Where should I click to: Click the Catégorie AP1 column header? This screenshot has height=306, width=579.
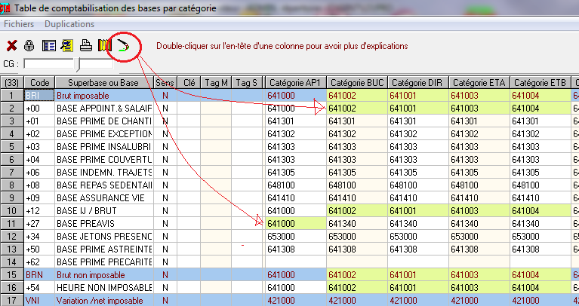click(295, 83)
